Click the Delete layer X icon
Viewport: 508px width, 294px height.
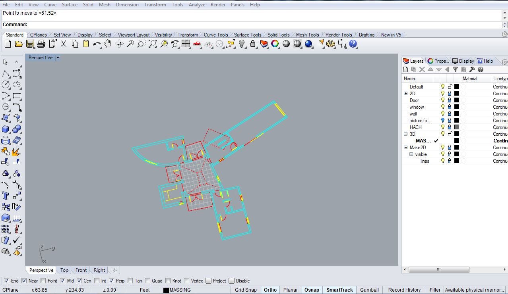click(x=422, y=69)
